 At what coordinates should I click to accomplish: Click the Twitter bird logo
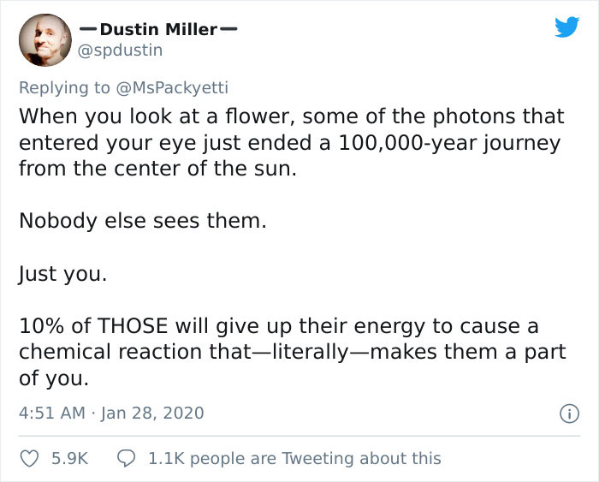[566, 27]
